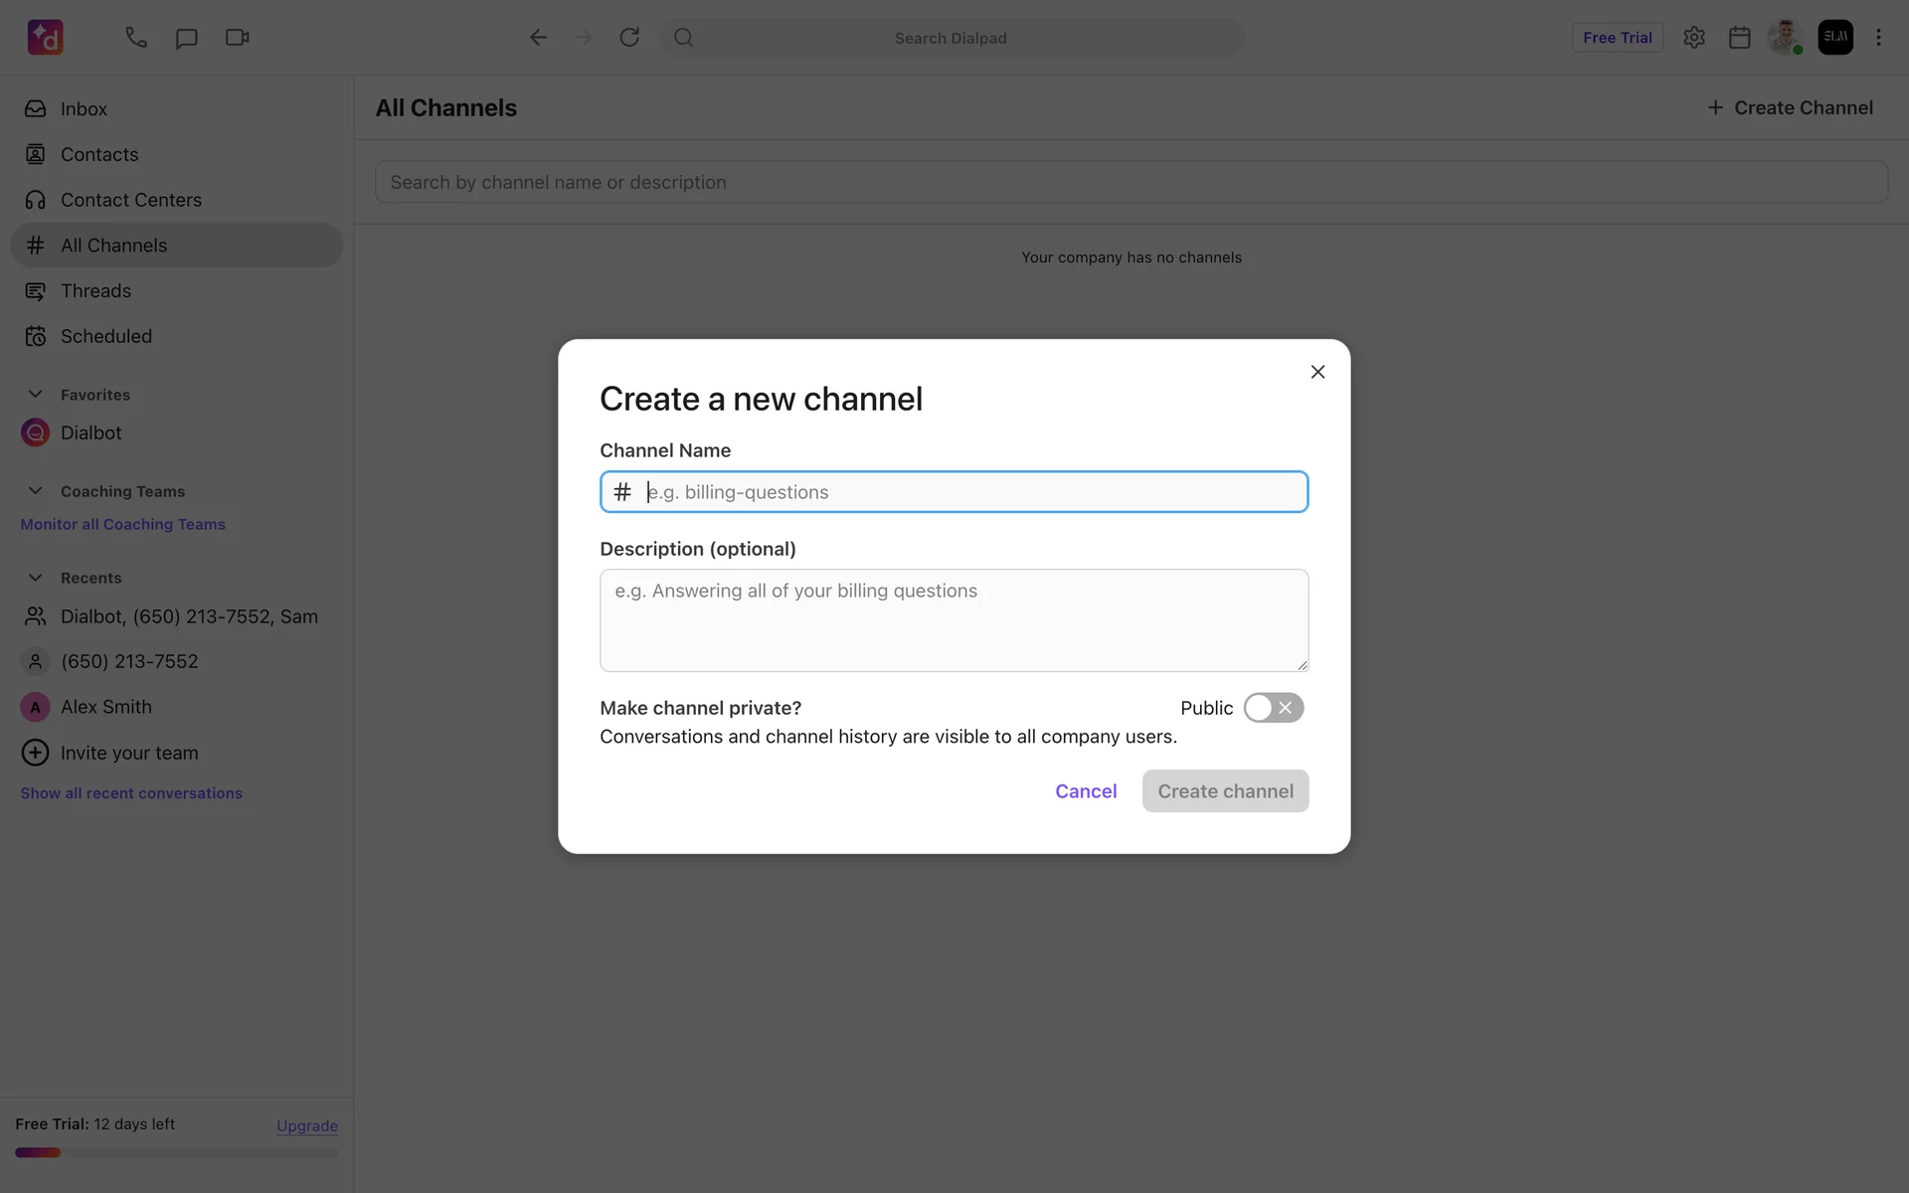The width and height of the screenshot is (1909, 1193).
Task: Open new message chat bubble icon
Action: 186,38
